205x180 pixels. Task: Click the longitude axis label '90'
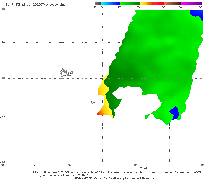click(x=203, y=165)
